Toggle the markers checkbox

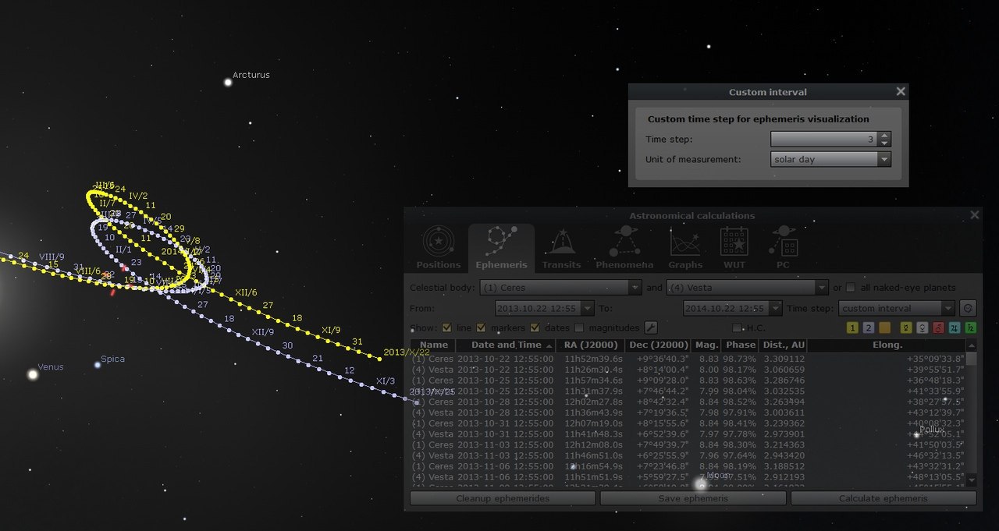(x=481, y=327)
